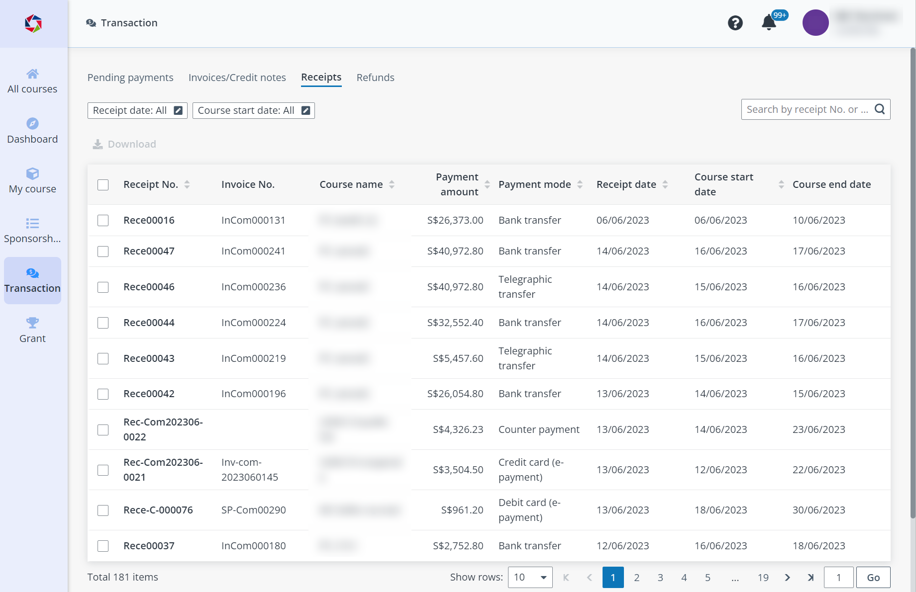Select all rows with header checkbox
916x592 pixels.
(x=103, y=185)
